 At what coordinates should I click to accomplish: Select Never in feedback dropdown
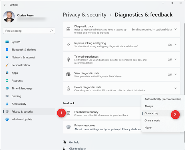(x=163, y=127)
